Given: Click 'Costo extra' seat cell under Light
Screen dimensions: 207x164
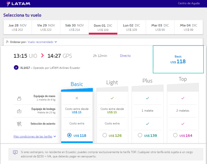Looking at the screenshot, I should pyautogui.click(x=112, y=124).
